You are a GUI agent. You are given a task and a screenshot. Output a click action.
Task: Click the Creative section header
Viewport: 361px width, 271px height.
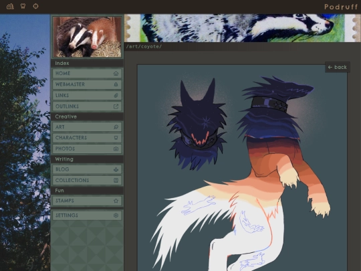[x=87, y=116]
